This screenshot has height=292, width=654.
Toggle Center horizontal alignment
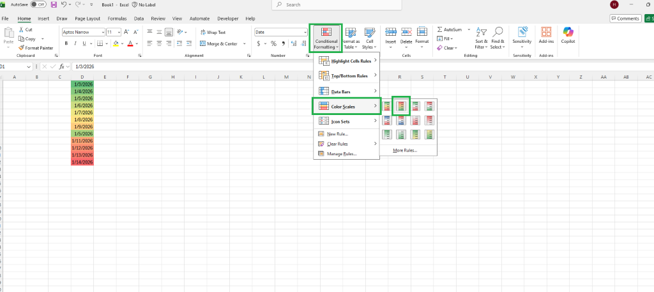click(159, 43)
